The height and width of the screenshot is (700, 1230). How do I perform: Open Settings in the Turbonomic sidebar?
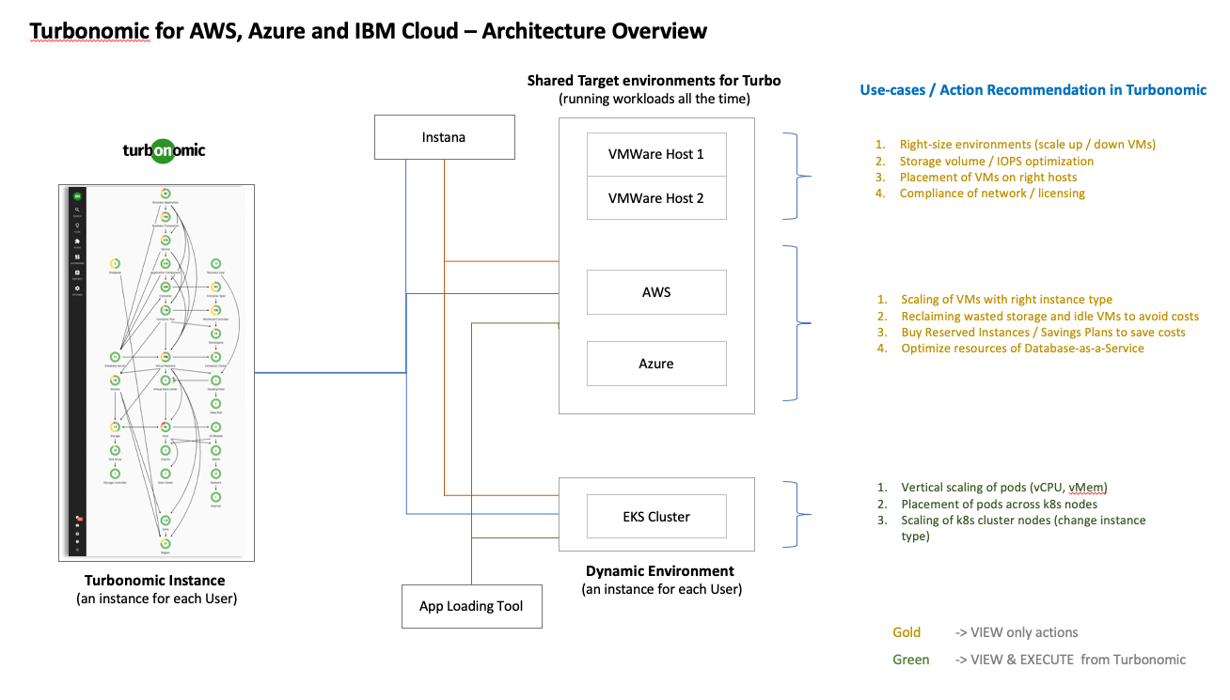77,290
